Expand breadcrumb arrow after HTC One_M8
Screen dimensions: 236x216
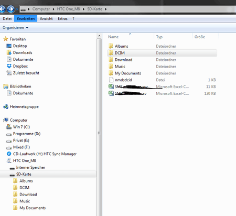83,9
